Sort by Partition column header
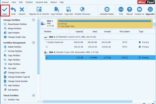 (57, 31)
